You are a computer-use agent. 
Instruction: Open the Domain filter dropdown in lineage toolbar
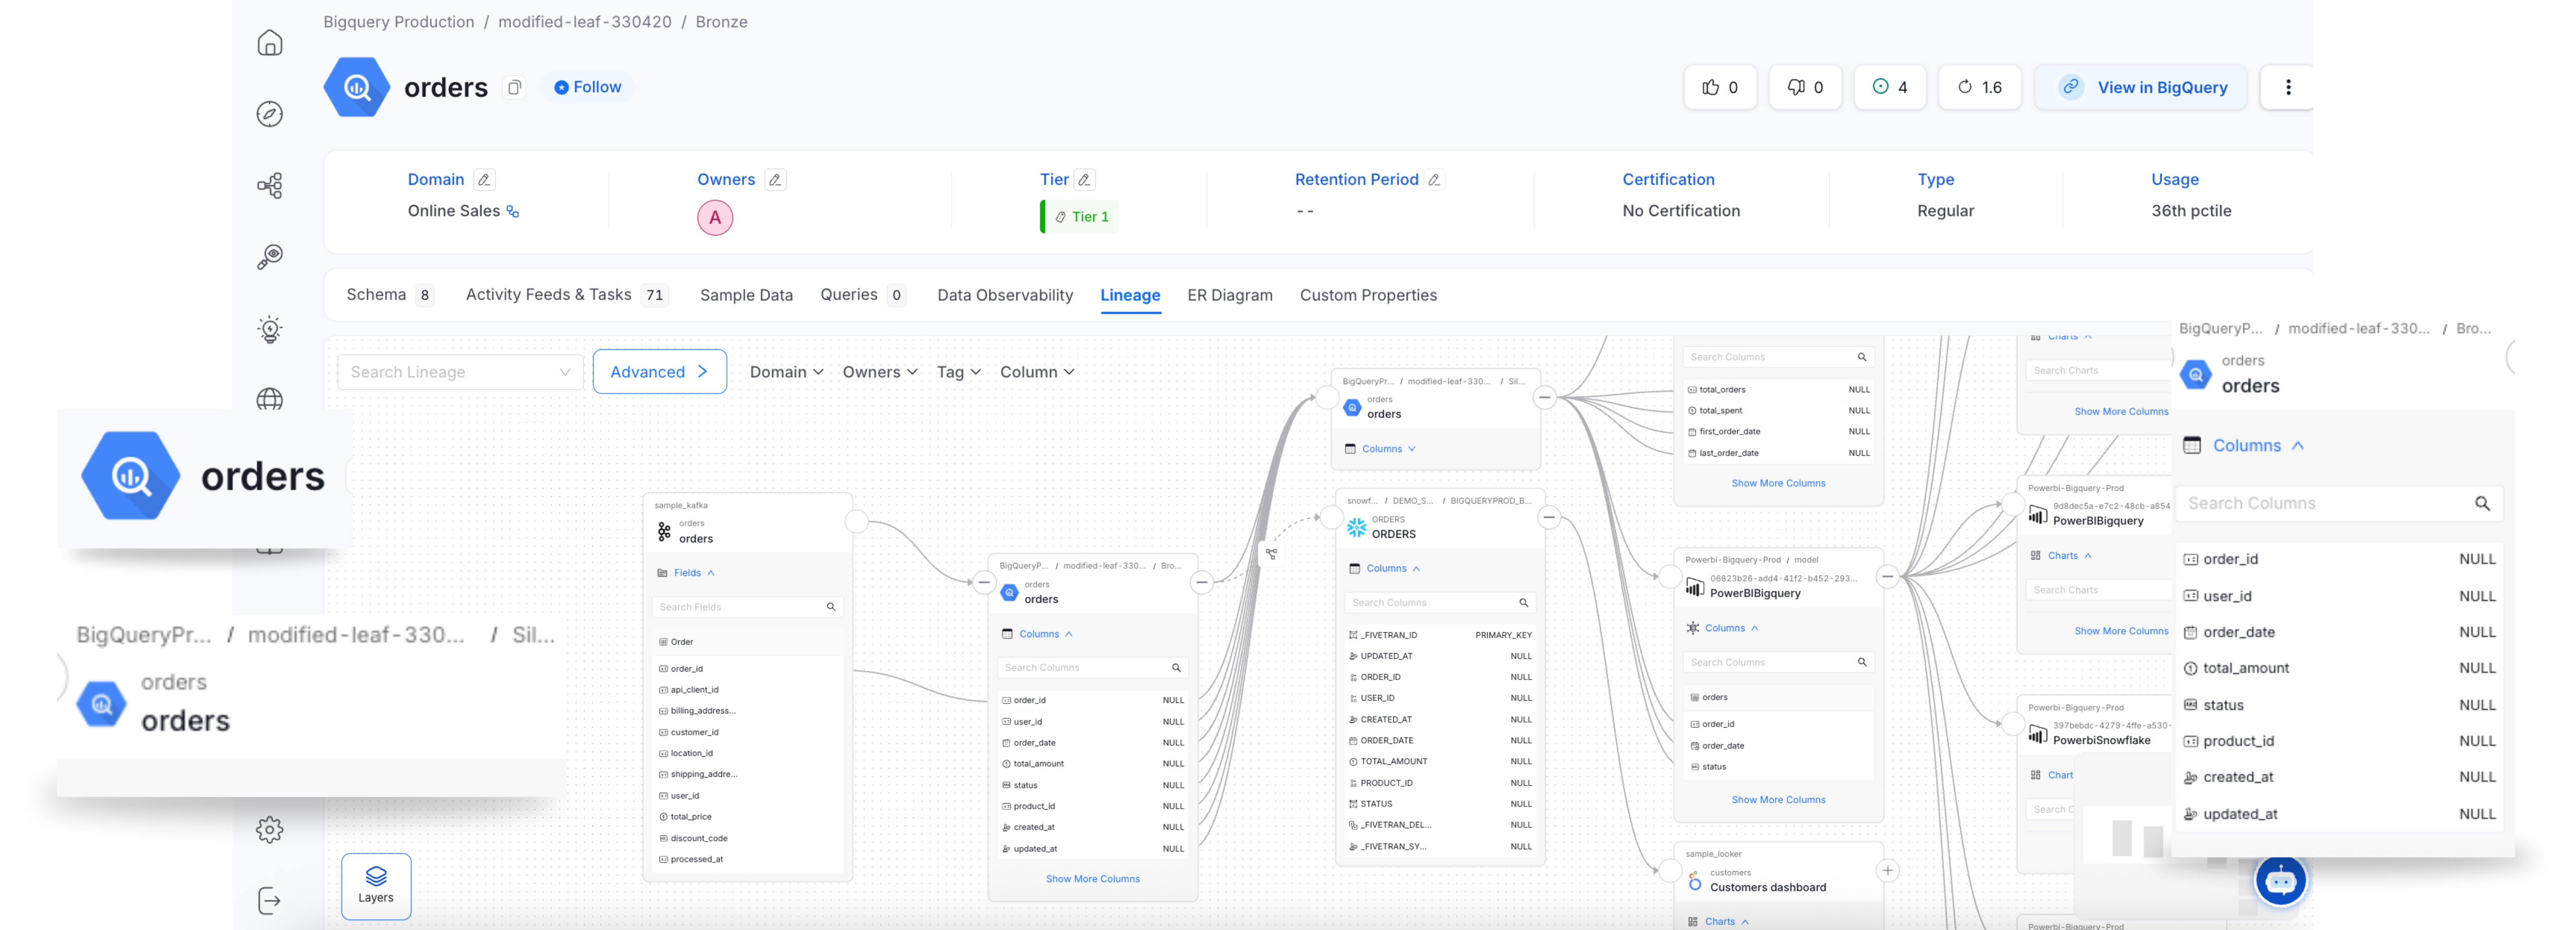coord(787,372)
